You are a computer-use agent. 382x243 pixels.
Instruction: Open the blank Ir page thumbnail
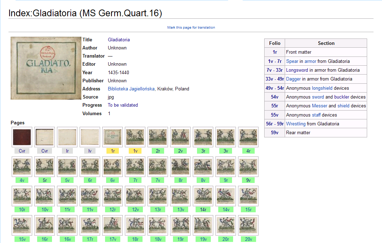(67, 137)
